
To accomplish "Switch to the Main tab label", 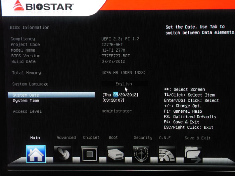I will point(35,137).
